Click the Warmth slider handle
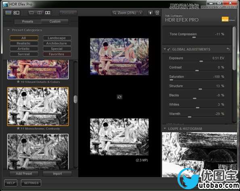The width and height of the screenshot is (240, 191). click(x=190, y=117)
